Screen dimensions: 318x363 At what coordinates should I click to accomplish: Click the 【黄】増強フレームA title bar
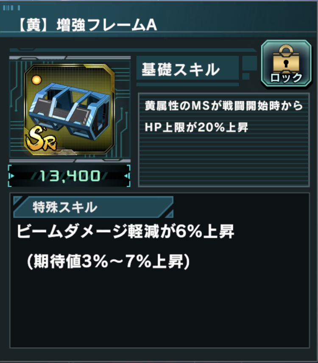(87, 25)
